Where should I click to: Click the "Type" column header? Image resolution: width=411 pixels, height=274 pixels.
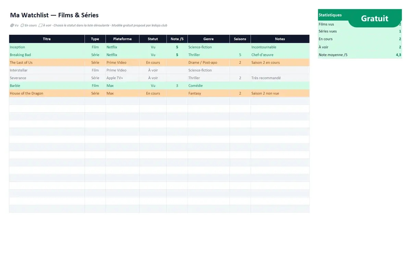click(95, 39)
